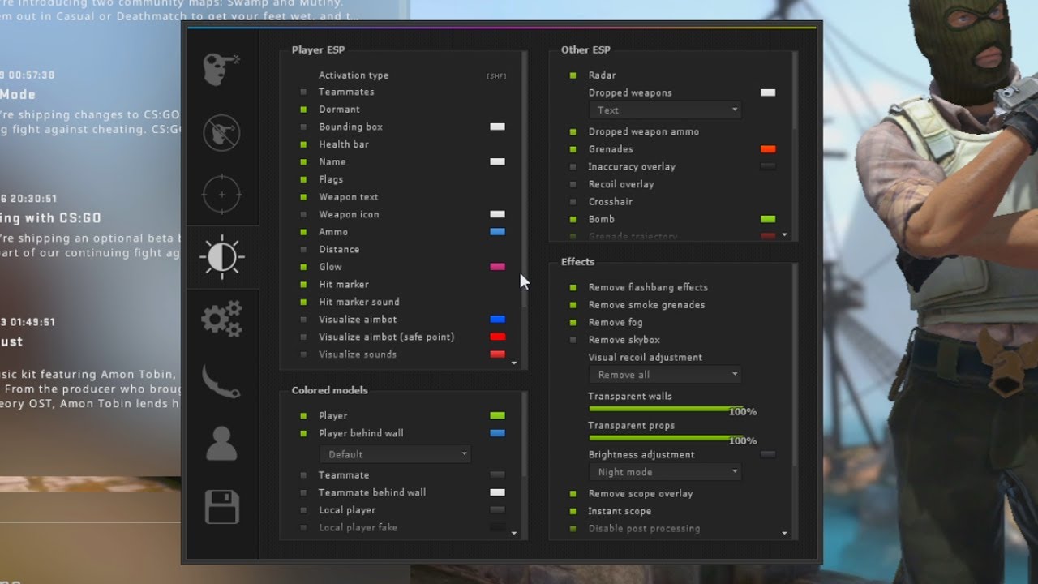This screenshot has height=584, width=1038.
Task: Open the knife icon in the sidebar
Action: (x=221, y=381)
